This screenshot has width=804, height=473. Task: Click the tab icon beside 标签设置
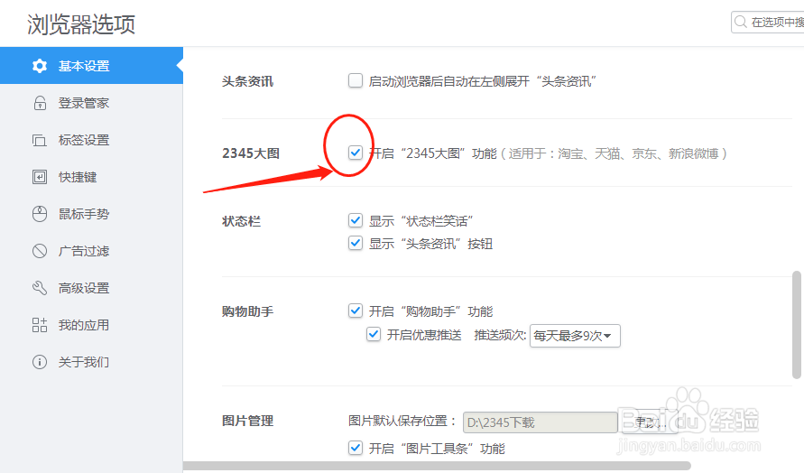tap(40, 140)
